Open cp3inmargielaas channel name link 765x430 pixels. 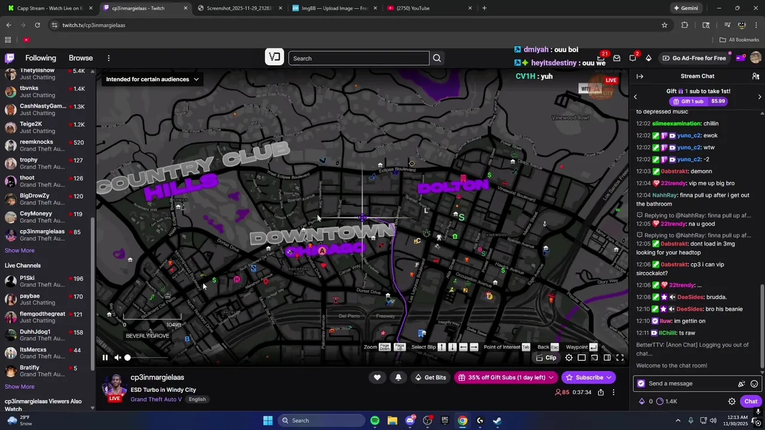click(x=157, y=377)
